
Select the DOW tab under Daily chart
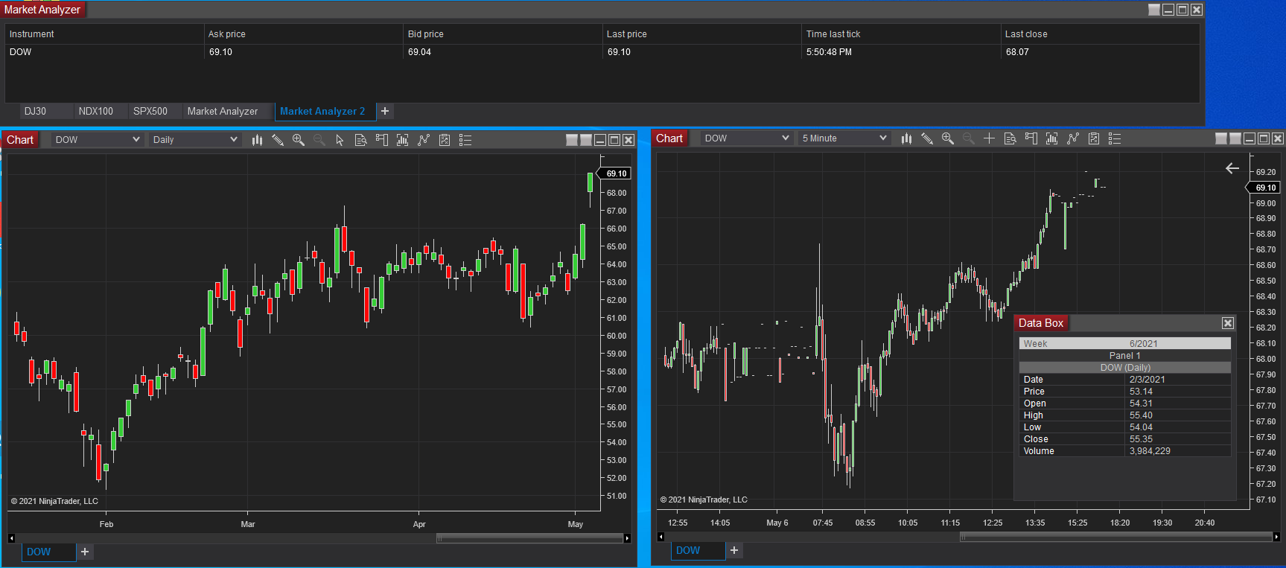(48, 552)
